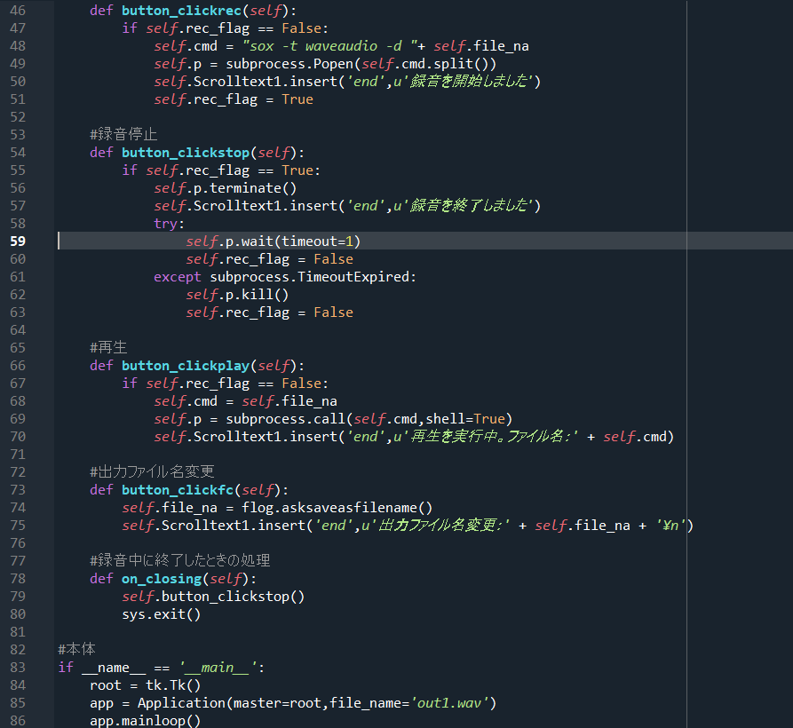
Task: Click the function name button_clickplay
Action: 186,366
